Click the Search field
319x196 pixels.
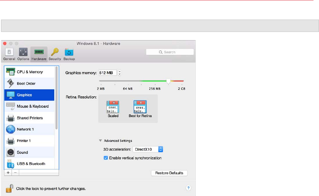pos(170,52)
